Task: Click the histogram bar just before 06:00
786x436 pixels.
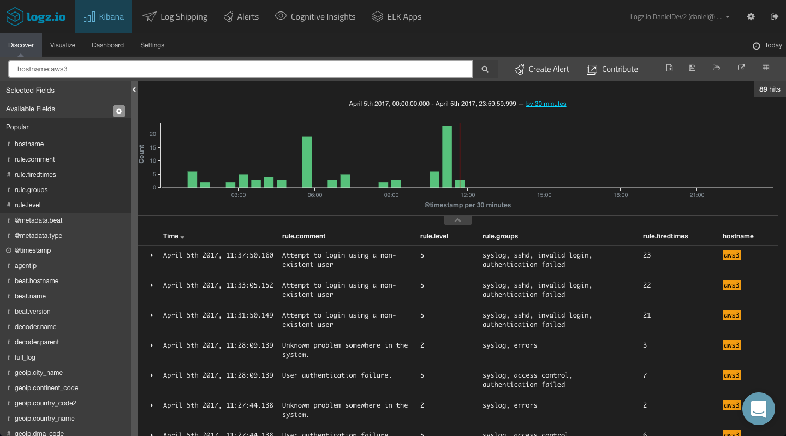Action: tap(307, 162)
